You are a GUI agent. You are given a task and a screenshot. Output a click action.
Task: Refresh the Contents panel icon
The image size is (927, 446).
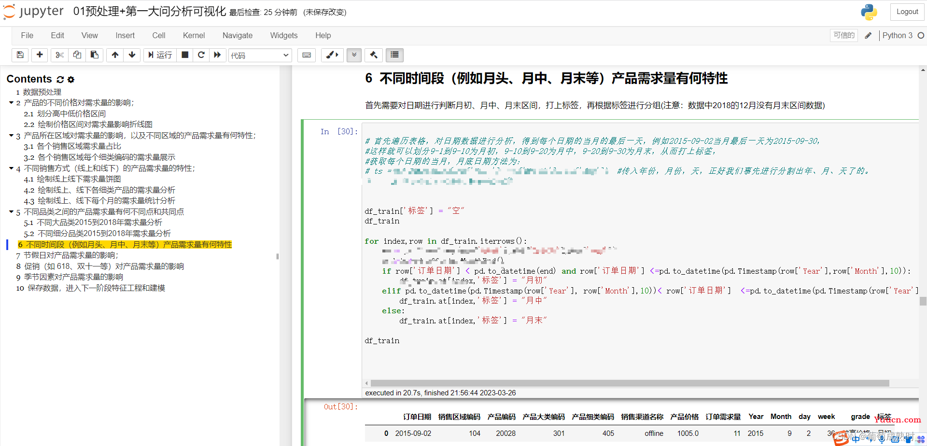click(x=60, y=79)
